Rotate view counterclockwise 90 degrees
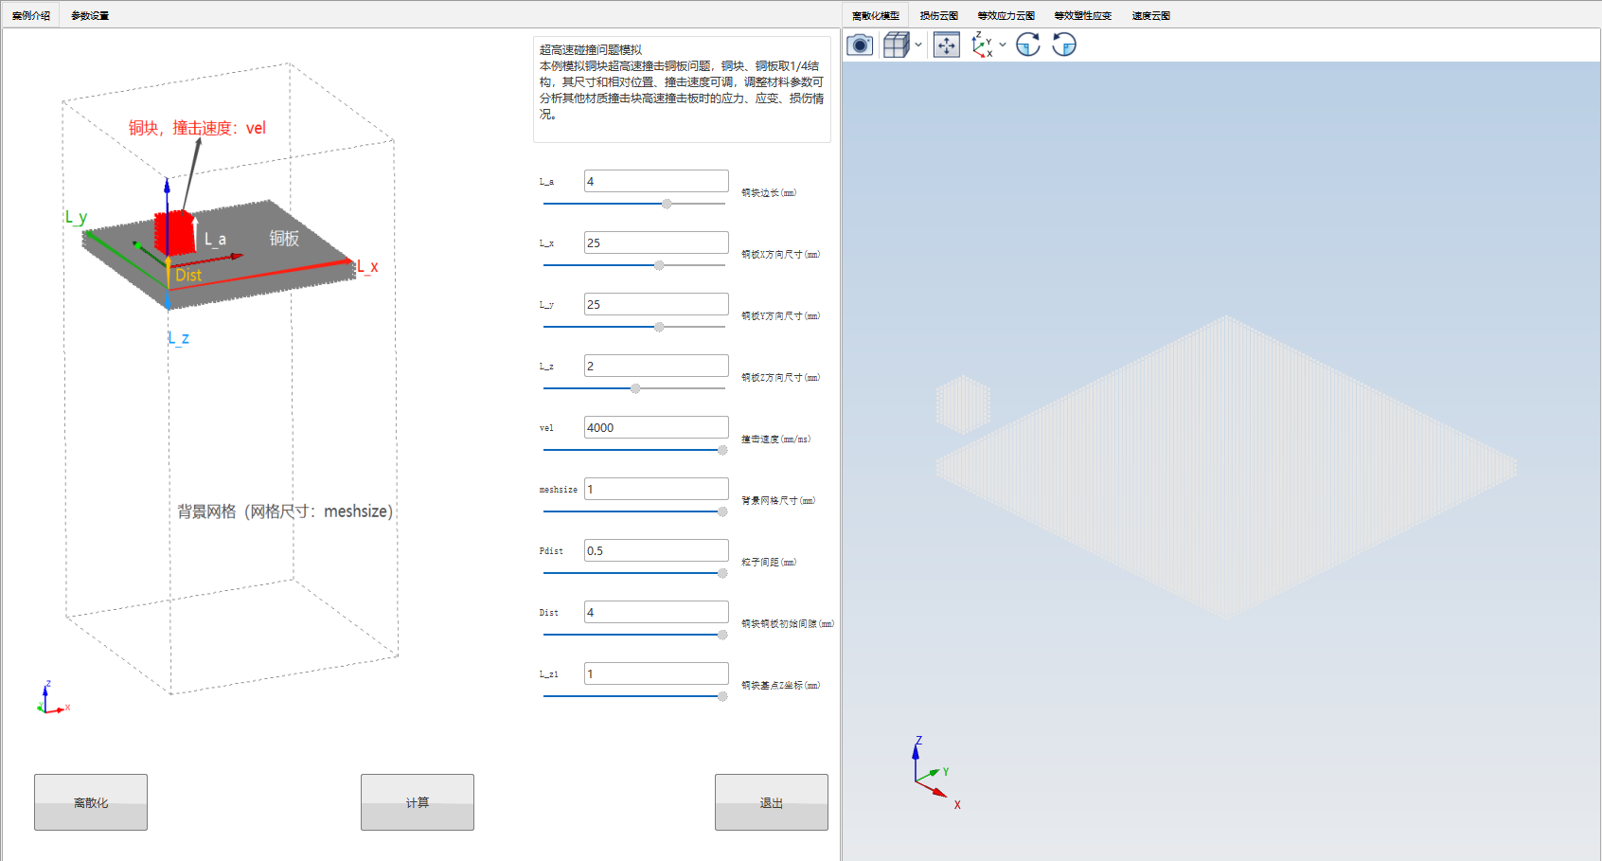 pos(1064,45)
